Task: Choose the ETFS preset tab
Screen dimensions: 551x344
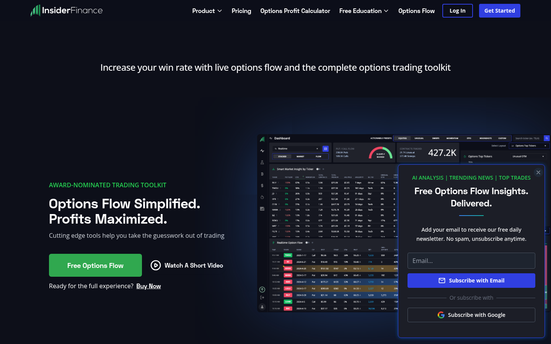Action: point(469,138)
